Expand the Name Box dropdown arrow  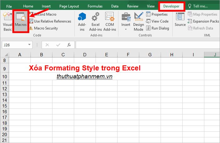coord(29,45)
